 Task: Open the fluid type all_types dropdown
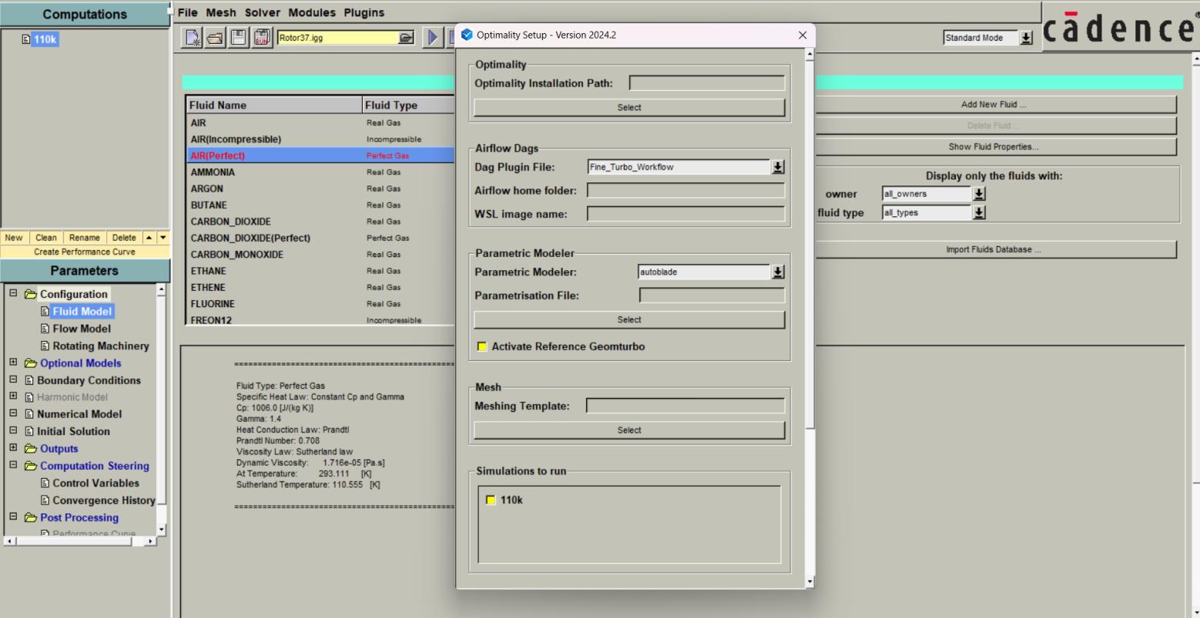[979, 212]
